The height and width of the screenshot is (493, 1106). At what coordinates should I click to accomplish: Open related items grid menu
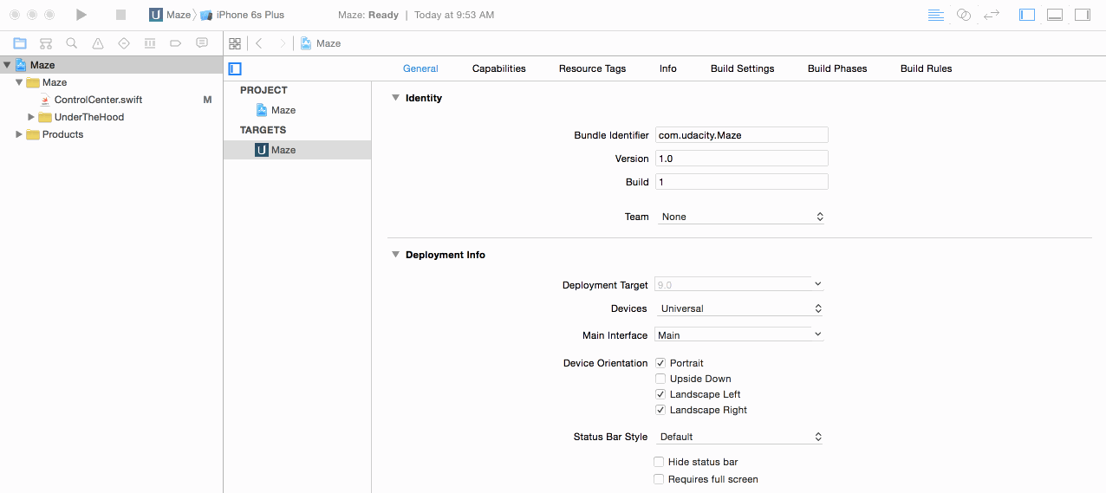click(235, 43)
